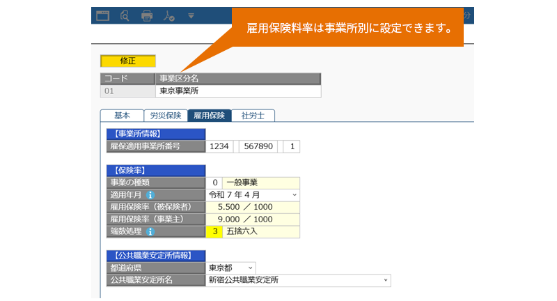Select the 雇用保険 tab

(209, 116)
